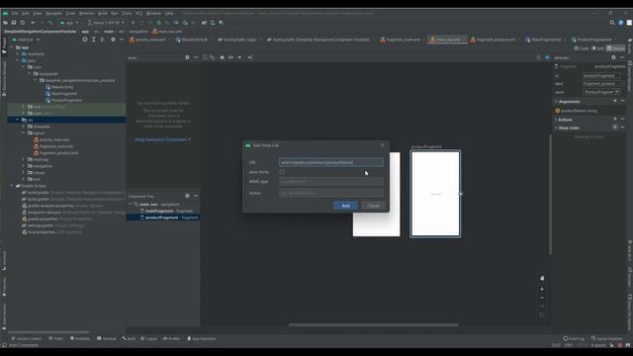Collapse the Gradle Scripts node

(x=12, y=186)
